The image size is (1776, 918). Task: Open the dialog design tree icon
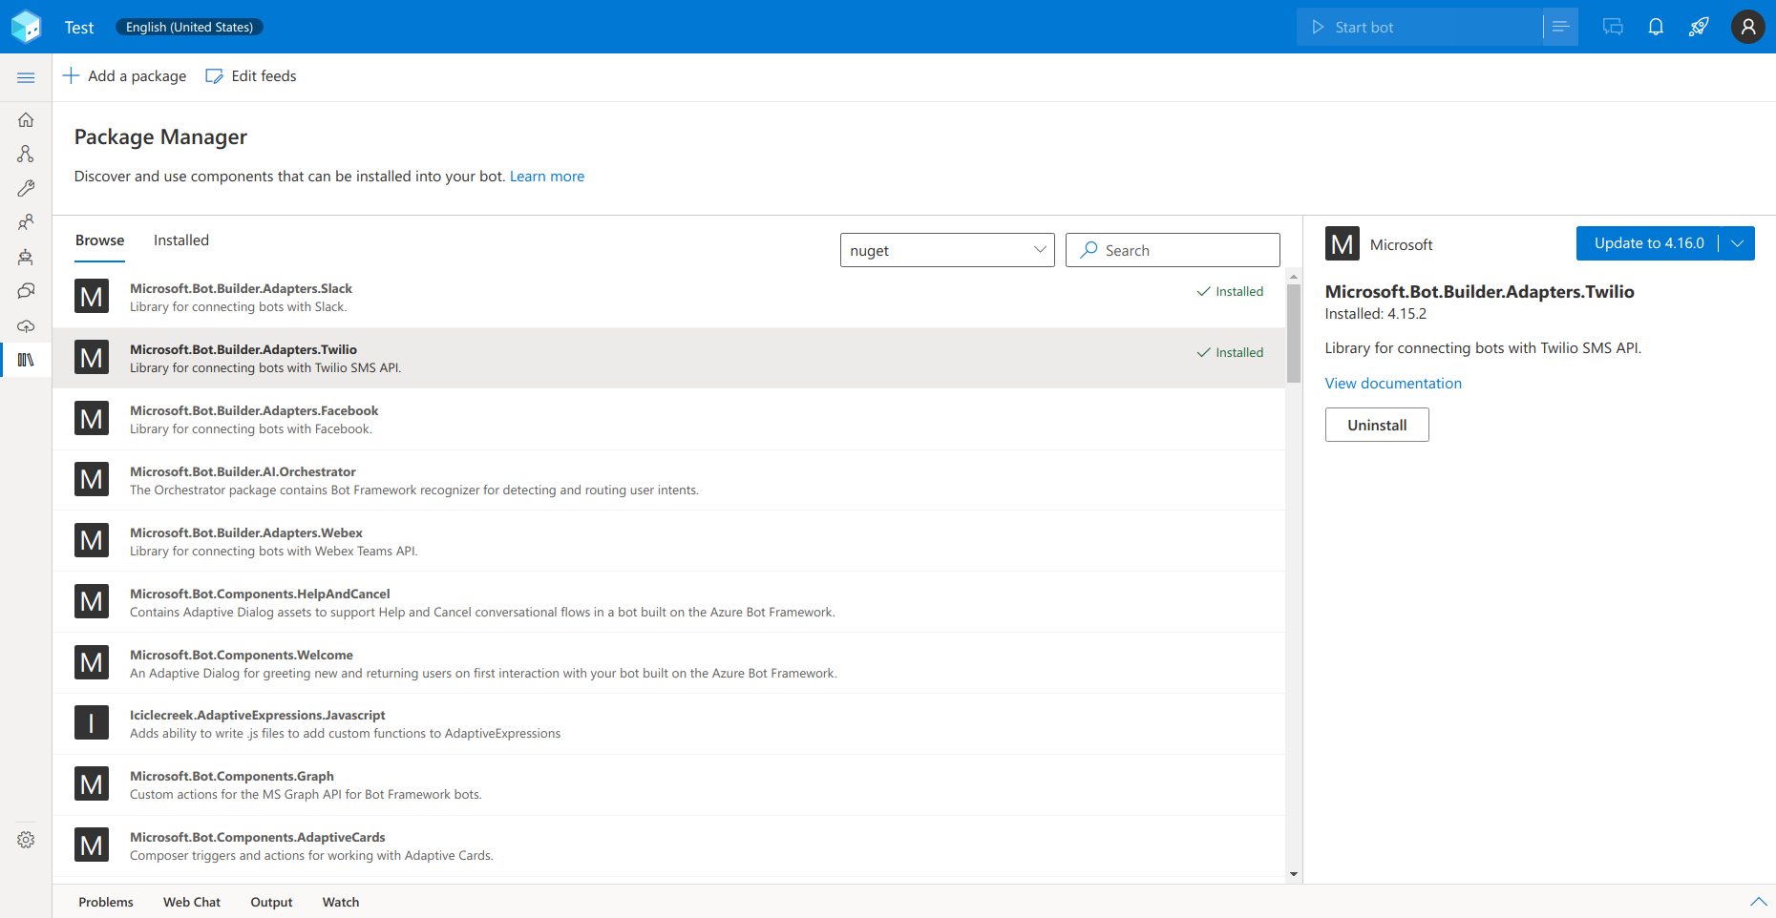click(x=26, y=154)
